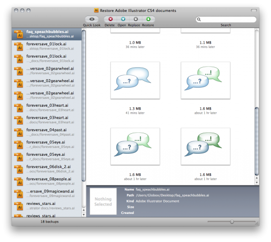Click the magnifier icon in the search box

pyautogui.click(x=199, y=20)
